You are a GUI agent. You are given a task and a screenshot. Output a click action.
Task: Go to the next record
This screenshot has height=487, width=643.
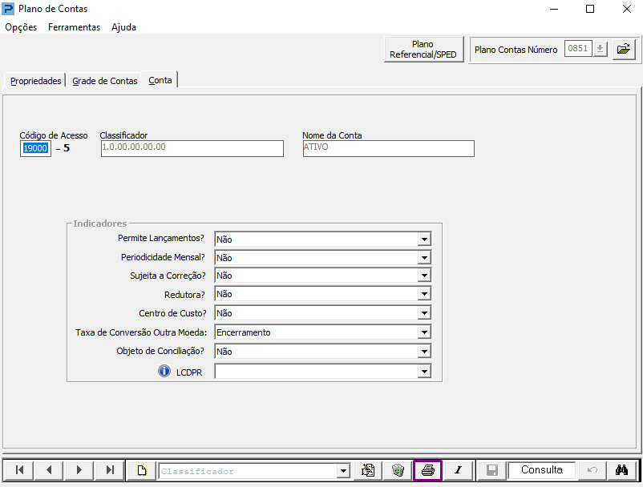(x=79, y=470)
